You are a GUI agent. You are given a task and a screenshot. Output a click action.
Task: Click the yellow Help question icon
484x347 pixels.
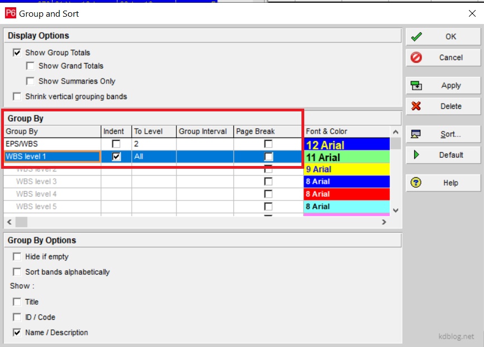tap(416, 183)
